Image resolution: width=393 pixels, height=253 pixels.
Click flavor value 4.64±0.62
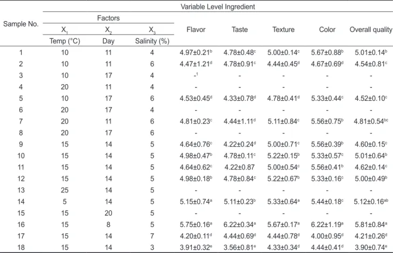tap(196, 167)
